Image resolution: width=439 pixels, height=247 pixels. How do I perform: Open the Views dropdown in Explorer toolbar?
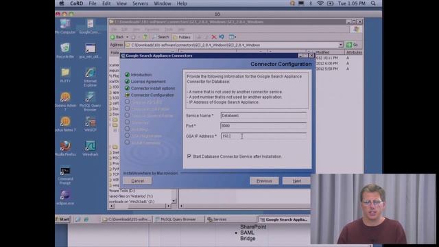tap(233, 37)
